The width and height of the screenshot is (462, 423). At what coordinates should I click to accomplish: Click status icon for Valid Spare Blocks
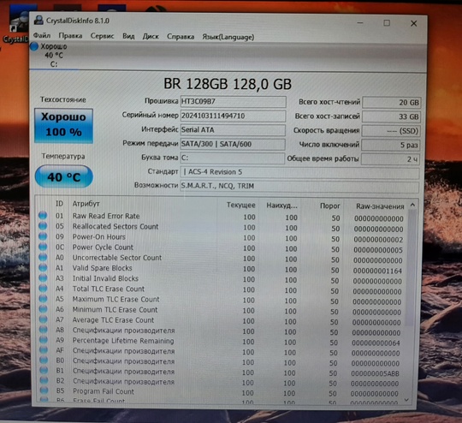[x=43, y=267]
